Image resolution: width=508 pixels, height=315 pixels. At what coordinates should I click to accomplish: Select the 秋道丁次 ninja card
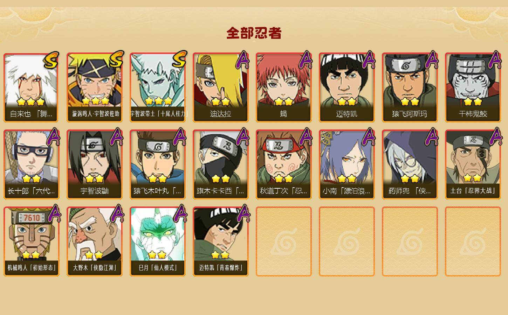(284, 164)
